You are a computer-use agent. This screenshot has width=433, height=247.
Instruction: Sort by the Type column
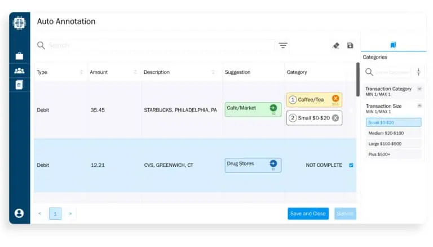point(81,72)
